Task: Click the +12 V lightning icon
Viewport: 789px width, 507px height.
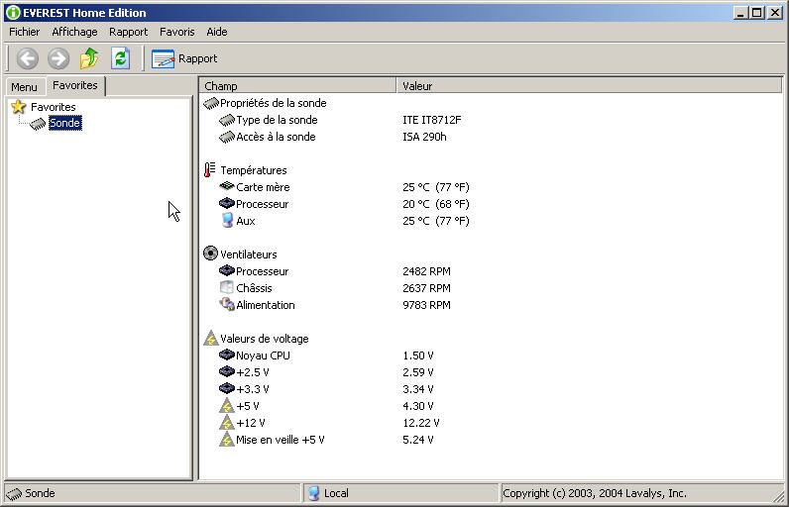Action: pyautogui.click(x=227, y=423)
